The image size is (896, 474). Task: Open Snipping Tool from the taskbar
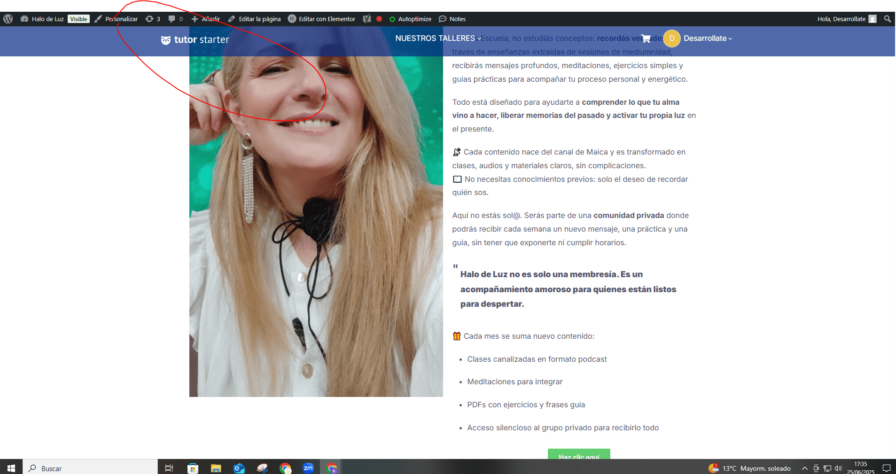click(x=262, y=468)
